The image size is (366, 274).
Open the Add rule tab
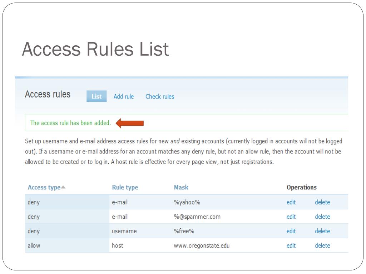tap(124, 96)
